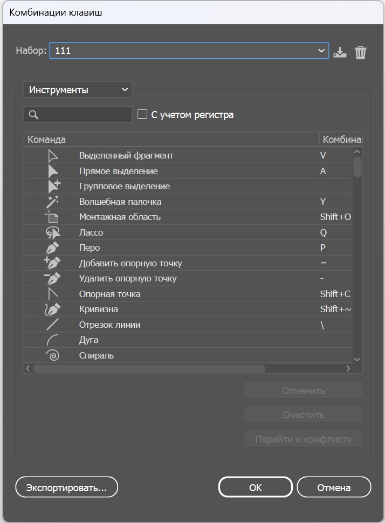This screenshot has height=523, width=385.
Task: Click the save set icon next to dropdown
Action: point(341,52)
